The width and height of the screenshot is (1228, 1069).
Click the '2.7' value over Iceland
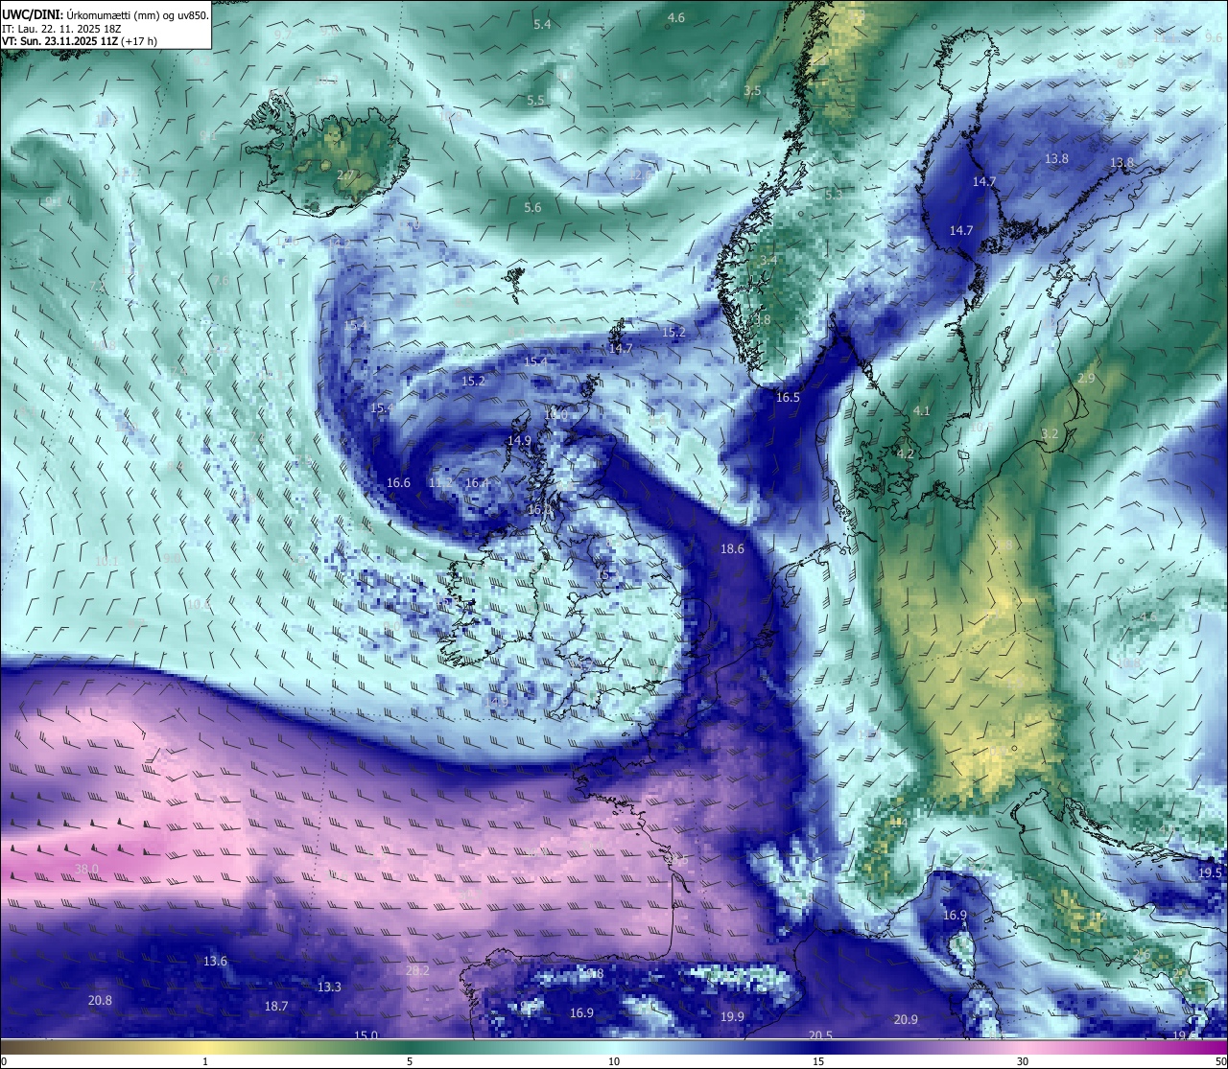[x=344, y=175]
